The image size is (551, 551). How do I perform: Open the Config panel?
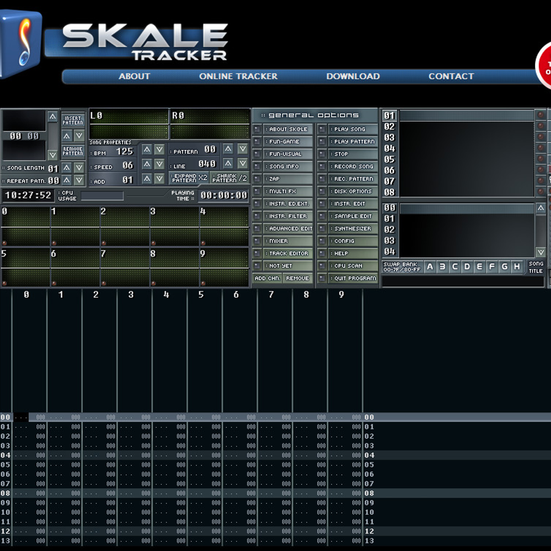click(353, 241)
